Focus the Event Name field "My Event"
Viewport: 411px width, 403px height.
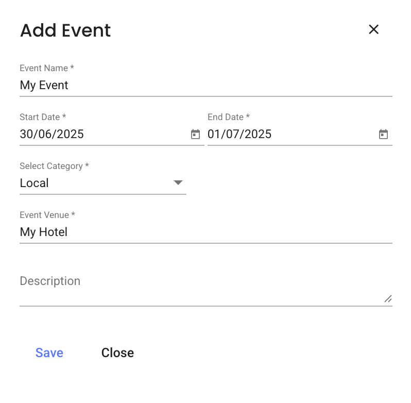point(155,86)
